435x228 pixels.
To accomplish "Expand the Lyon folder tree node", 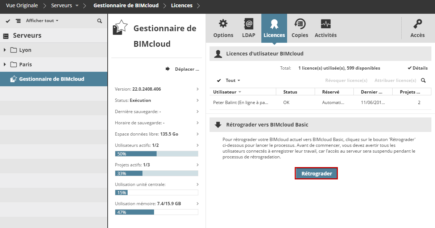I will tap(5, 50).
